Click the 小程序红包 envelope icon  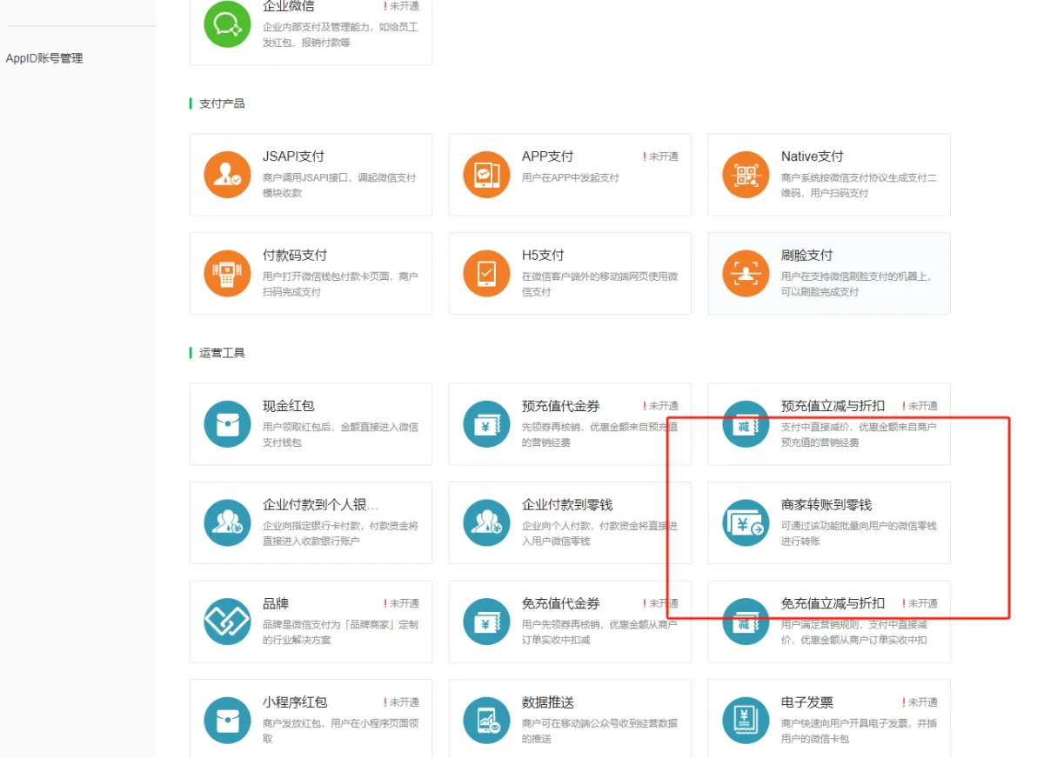pos(227,721)
